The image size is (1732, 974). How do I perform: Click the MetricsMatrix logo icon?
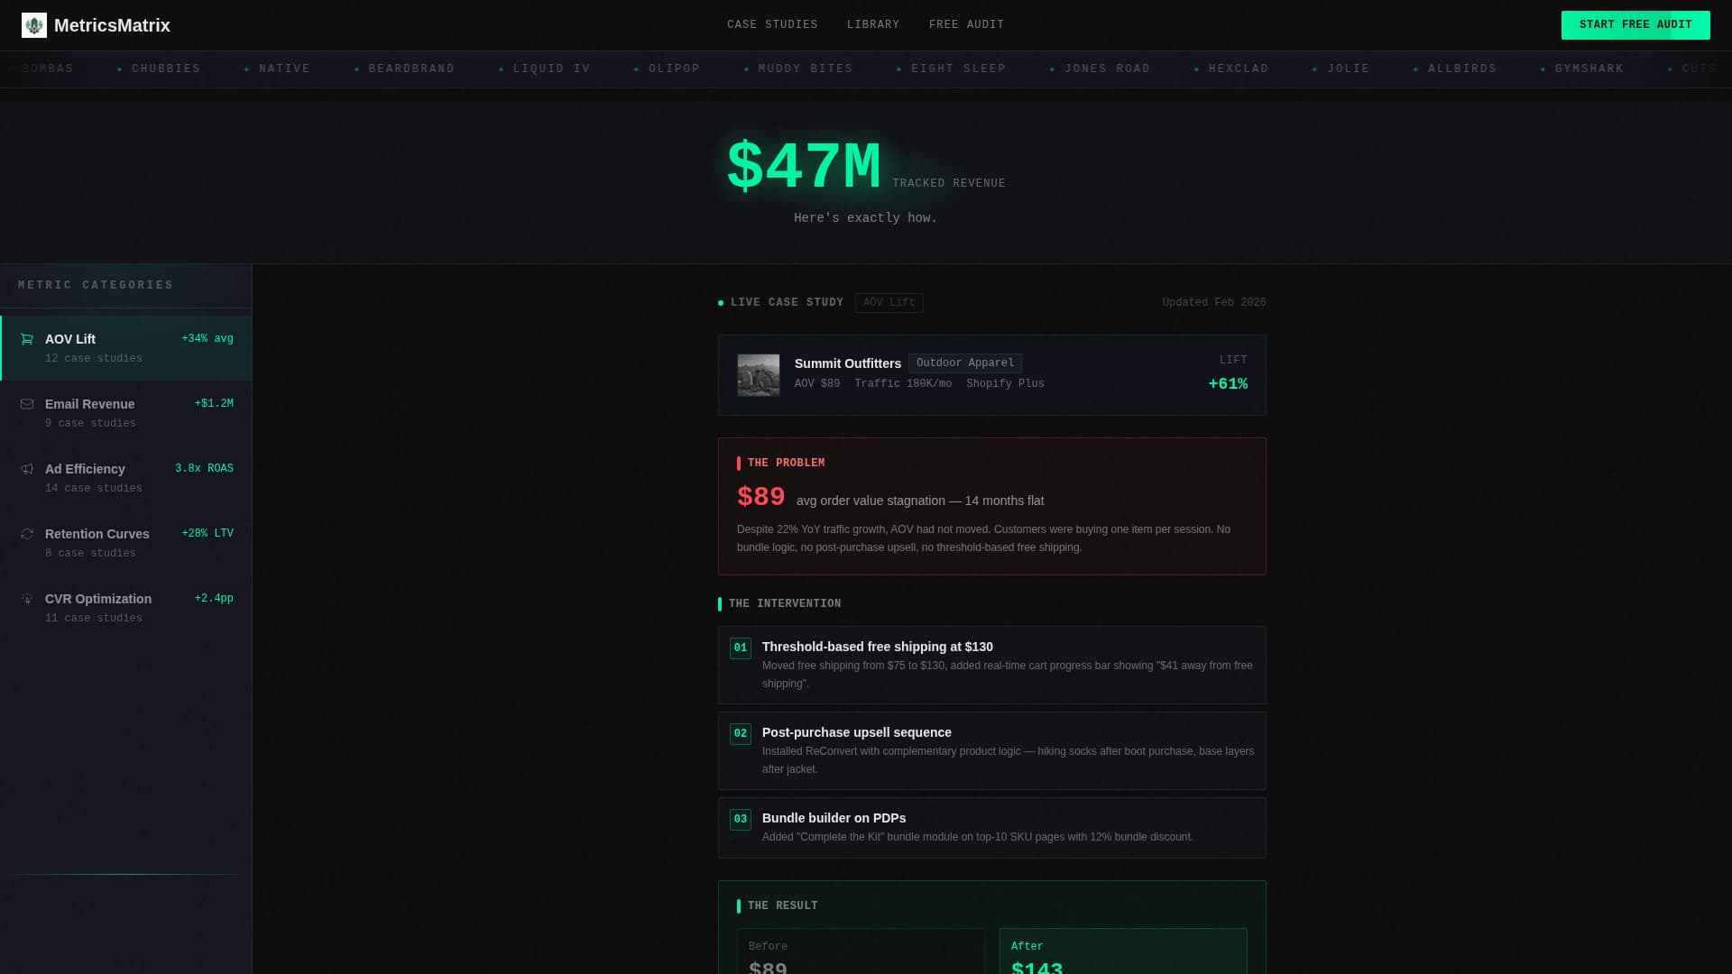34,25
